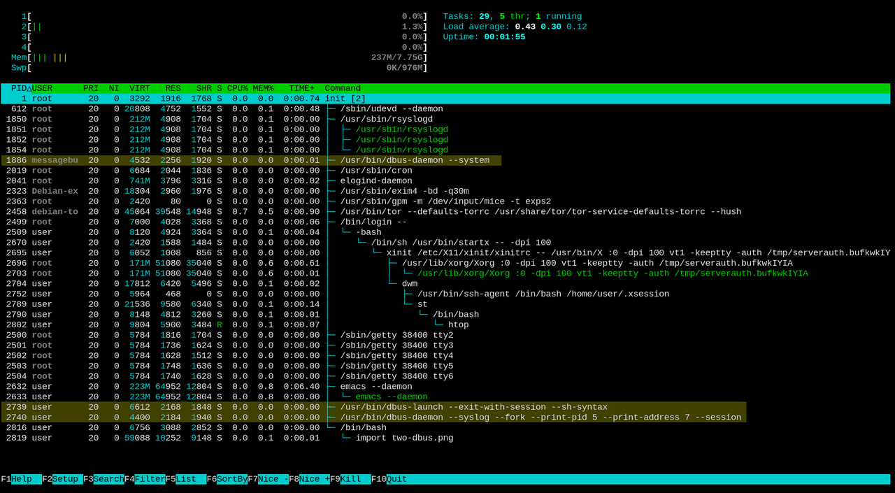This screenshot has width=895, height=493.
Task: Open the F1 Help function
Action: (21, 479)
